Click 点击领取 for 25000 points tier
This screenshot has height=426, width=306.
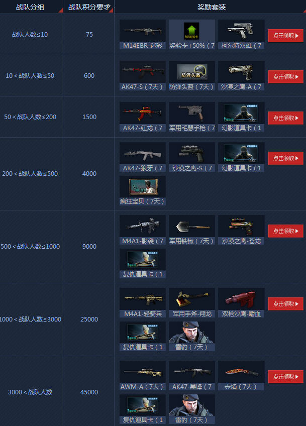point(285,304)
